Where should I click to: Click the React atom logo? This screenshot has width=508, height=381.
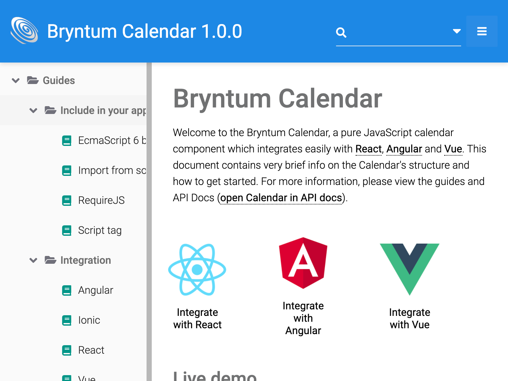coord(197,270)
